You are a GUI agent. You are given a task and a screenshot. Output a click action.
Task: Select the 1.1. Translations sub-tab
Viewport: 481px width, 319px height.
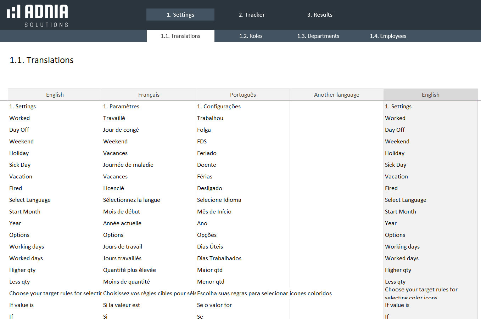pyautogui.click(x=180, y=36)
